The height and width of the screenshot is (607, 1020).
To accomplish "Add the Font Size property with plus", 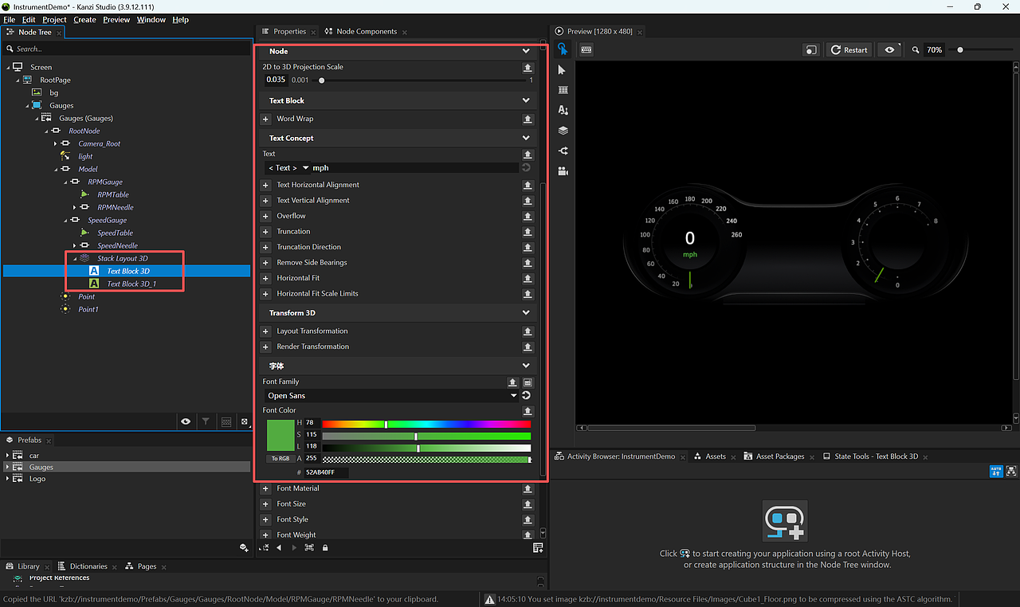I will click(266, 504).
